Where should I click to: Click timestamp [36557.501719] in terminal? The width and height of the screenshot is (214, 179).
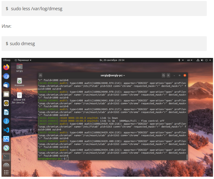[48, 124]
